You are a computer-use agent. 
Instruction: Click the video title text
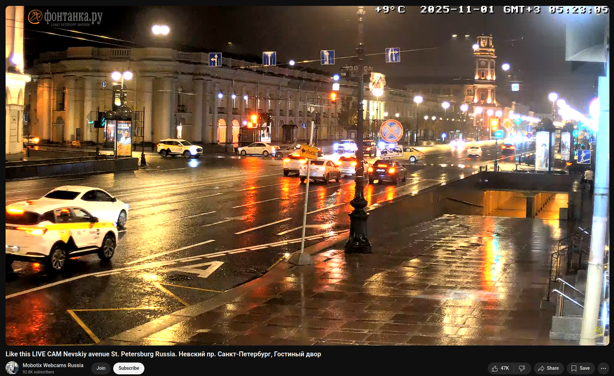pos(163,354)
